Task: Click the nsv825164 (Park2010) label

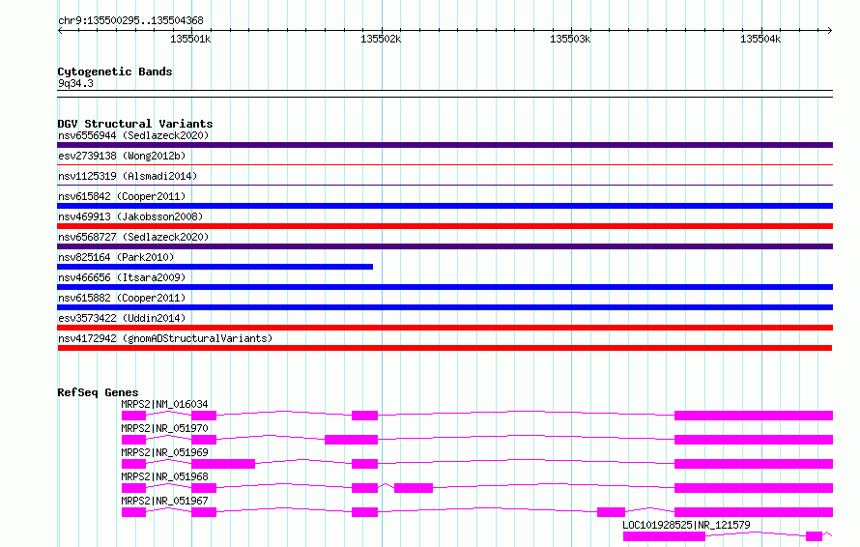Action: point(116,257)
